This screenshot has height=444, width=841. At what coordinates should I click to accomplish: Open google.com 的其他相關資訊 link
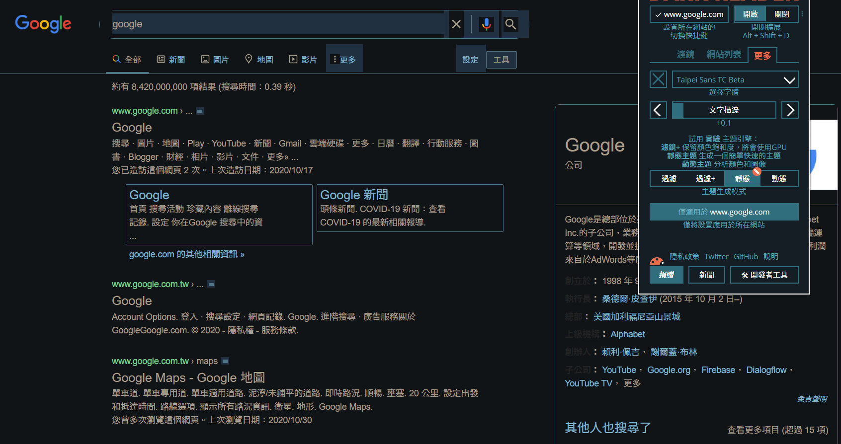tap(187, 254)
